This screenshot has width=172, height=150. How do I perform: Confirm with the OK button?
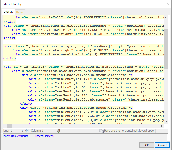(x=147, y=145)
